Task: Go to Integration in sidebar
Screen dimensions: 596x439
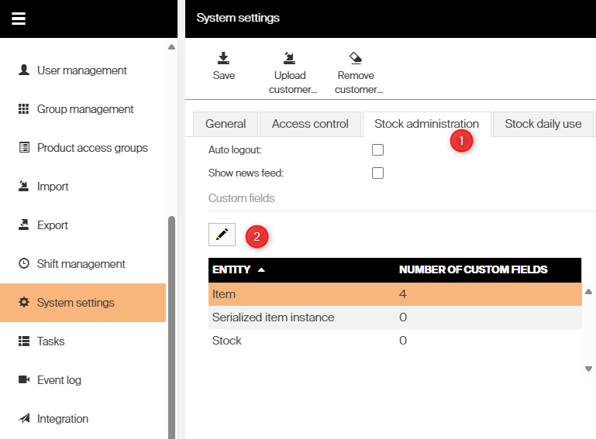Action: coord(62,419)
